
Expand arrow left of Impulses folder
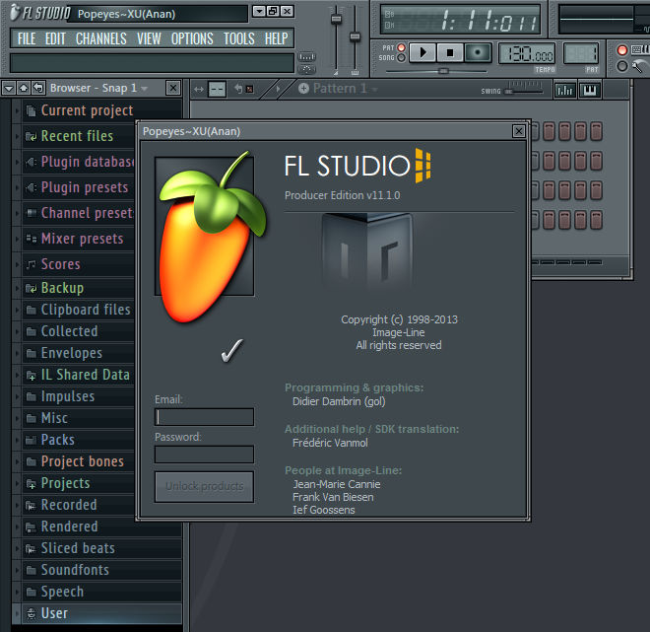pos(17,396)
